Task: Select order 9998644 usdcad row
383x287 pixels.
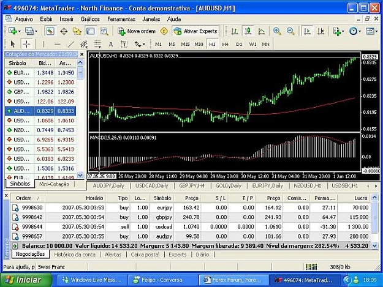Action: [191, 227]
